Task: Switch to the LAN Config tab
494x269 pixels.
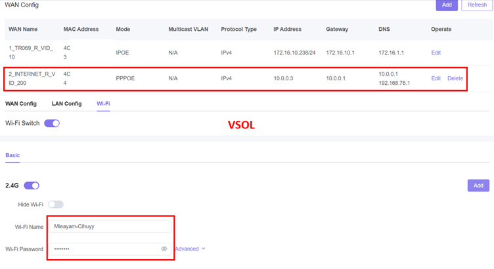Action: pos(66,104)
